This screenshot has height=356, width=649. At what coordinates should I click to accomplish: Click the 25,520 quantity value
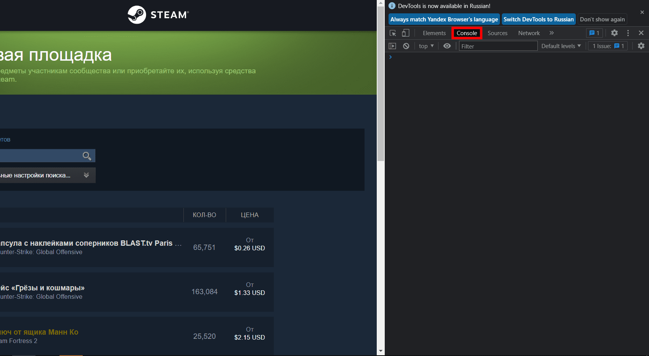tap(204, 337)
